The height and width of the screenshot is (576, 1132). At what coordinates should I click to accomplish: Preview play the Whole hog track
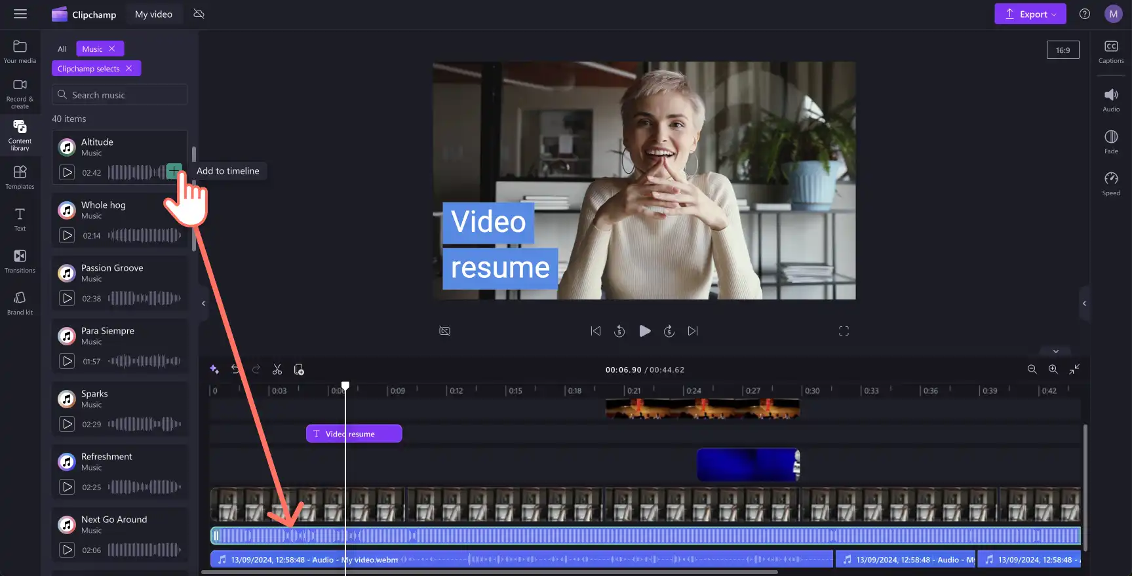pos(67,235)
